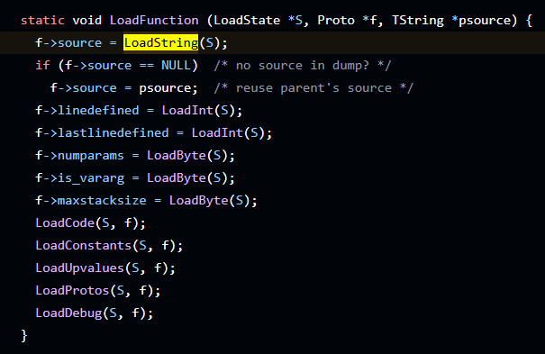Screen dimensions: 545x354
Task: Click LoadByte on the numparams line
Action: point(177,155)
